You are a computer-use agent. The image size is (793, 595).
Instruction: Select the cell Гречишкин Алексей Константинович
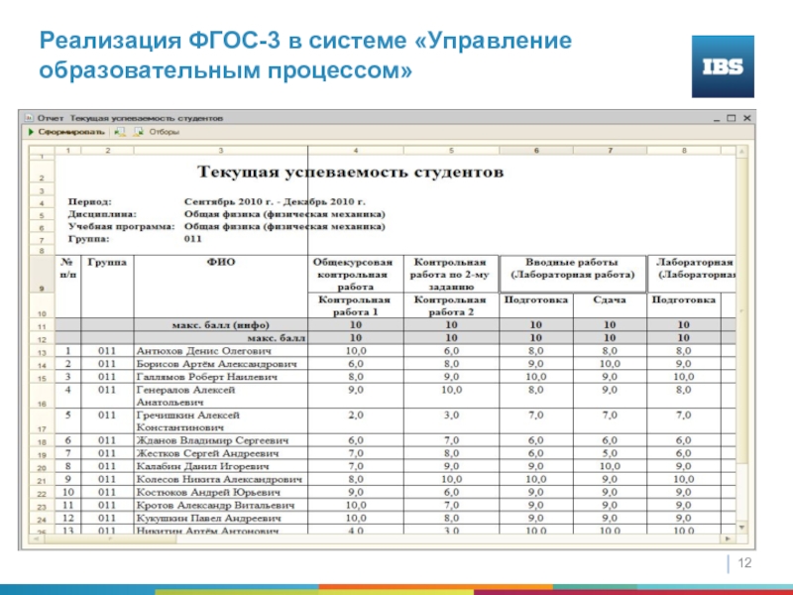pyautogui.click(x=220, y=420)
